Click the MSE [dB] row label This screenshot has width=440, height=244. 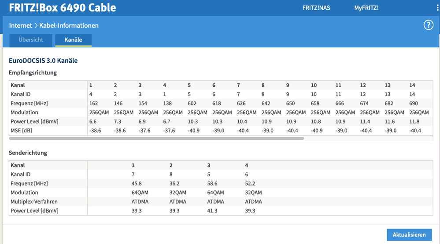21,131
